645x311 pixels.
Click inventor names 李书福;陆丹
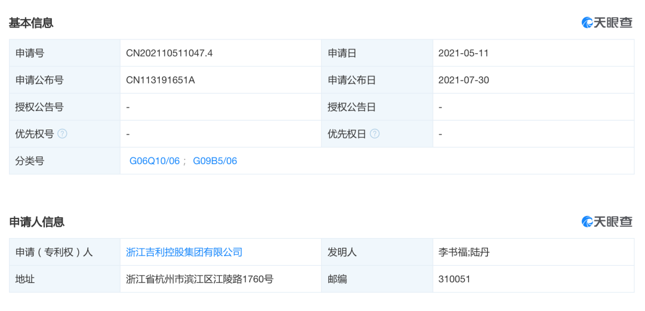tap(465, 252)
